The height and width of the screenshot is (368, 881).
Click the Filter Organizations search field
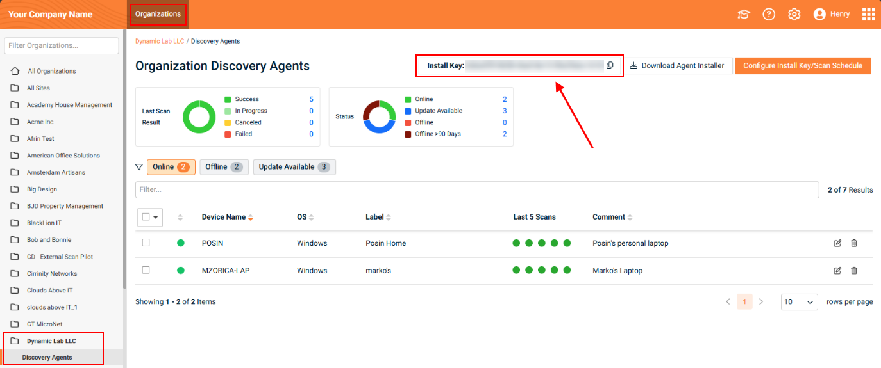pos(62,45)
